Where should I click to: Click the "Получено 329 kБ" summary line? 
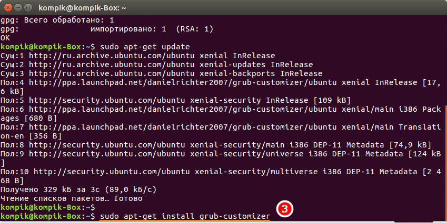point(78,189)
